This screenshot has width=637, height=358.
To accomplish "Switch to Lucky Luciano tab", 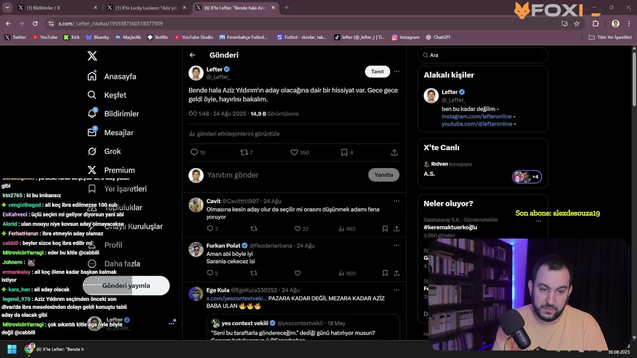I will 146,7.
